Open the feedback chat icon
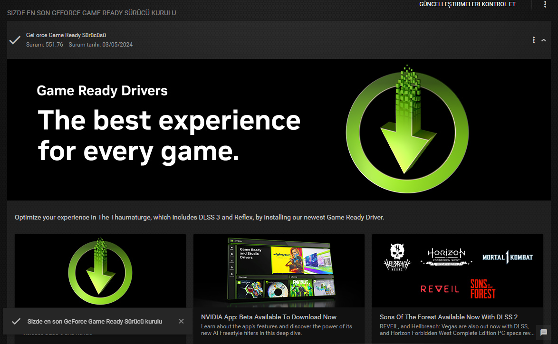The height and width of the screenshot is (344, 558). click(543, 332)
